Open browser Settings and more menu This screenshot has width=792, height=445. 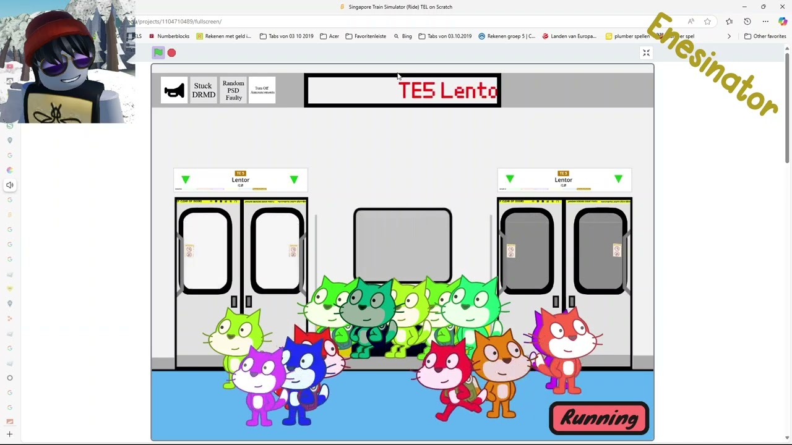point(765,22)
